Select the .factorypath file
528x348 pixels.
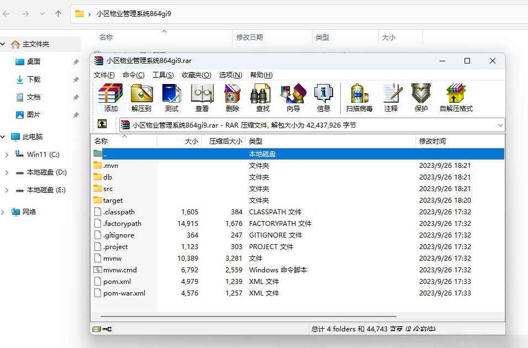coord(298,223)
